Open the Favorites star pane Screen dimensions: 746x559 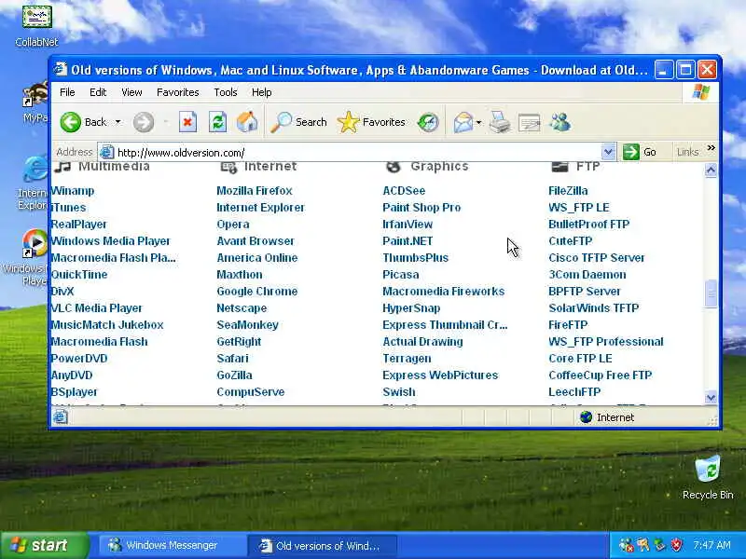[x=371, y=122]
